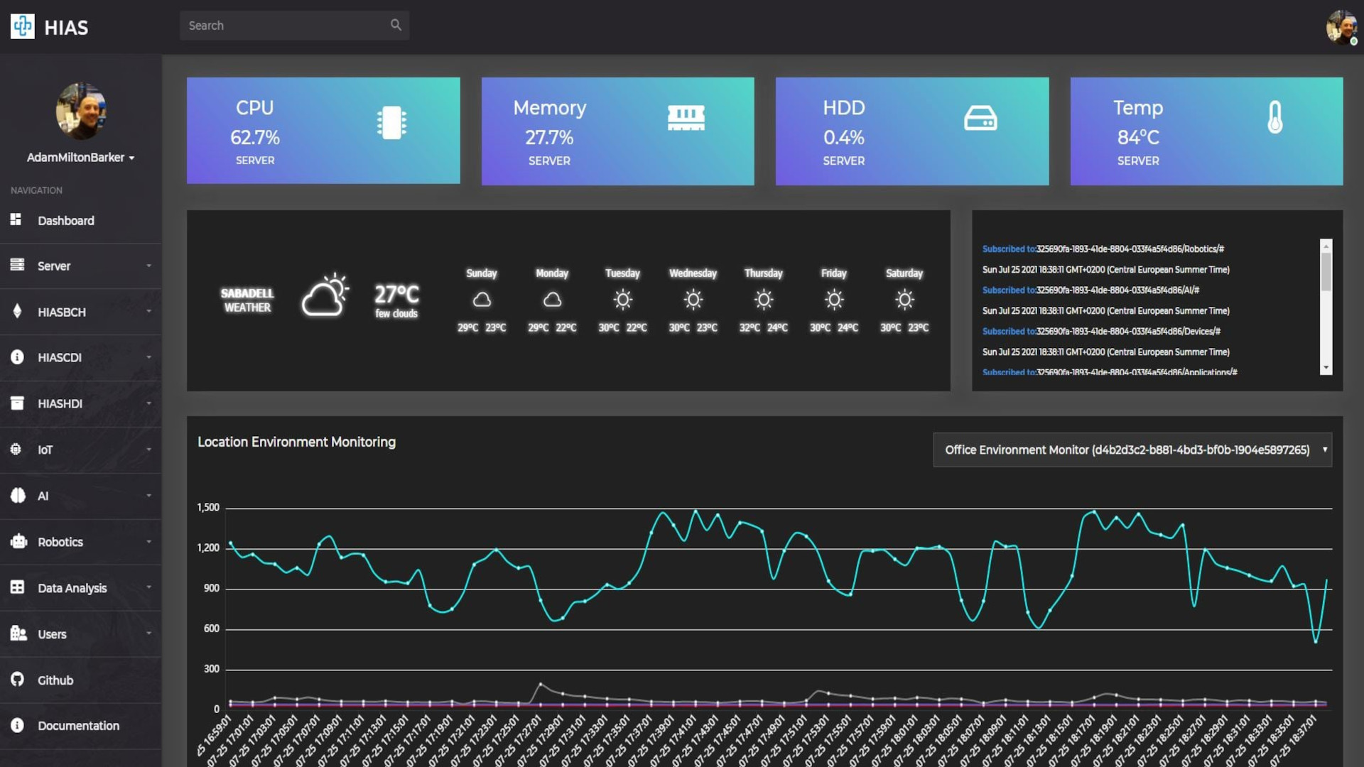The height and width of the screenshot is (767, 1364).
Task: Click the Location Environment Monitoring heading
Action: (x=296, y=442)
